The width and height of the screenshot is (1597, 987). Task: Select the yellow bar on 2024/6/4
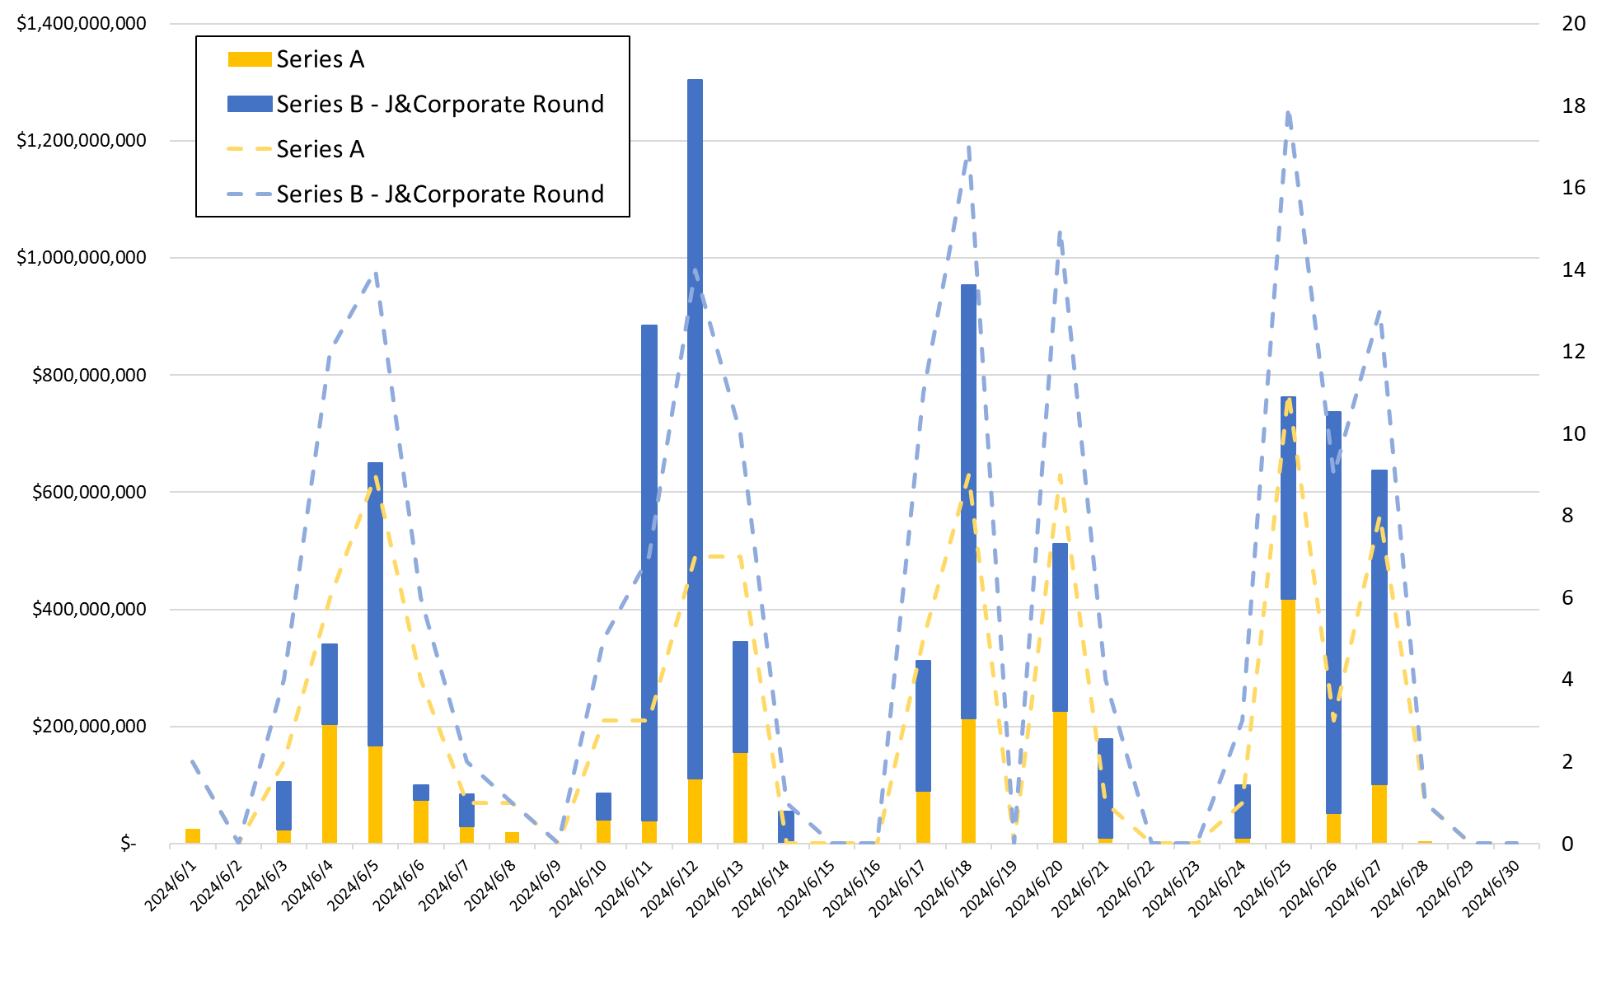[x=330, y=783]
